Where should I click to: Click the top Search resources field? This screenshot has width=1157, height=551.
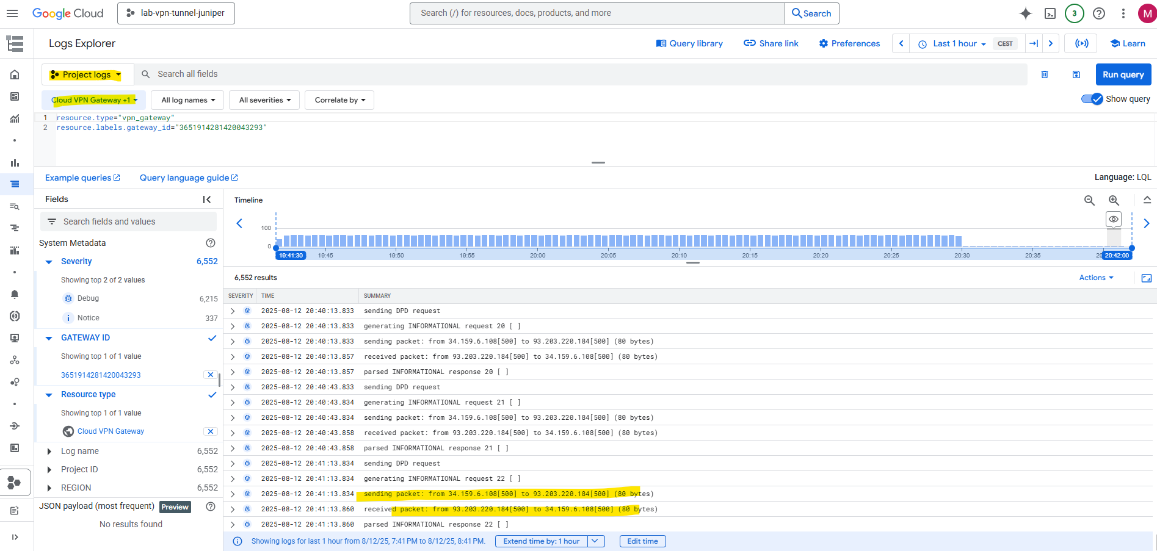pyautogui.click(x=597, y=13)
